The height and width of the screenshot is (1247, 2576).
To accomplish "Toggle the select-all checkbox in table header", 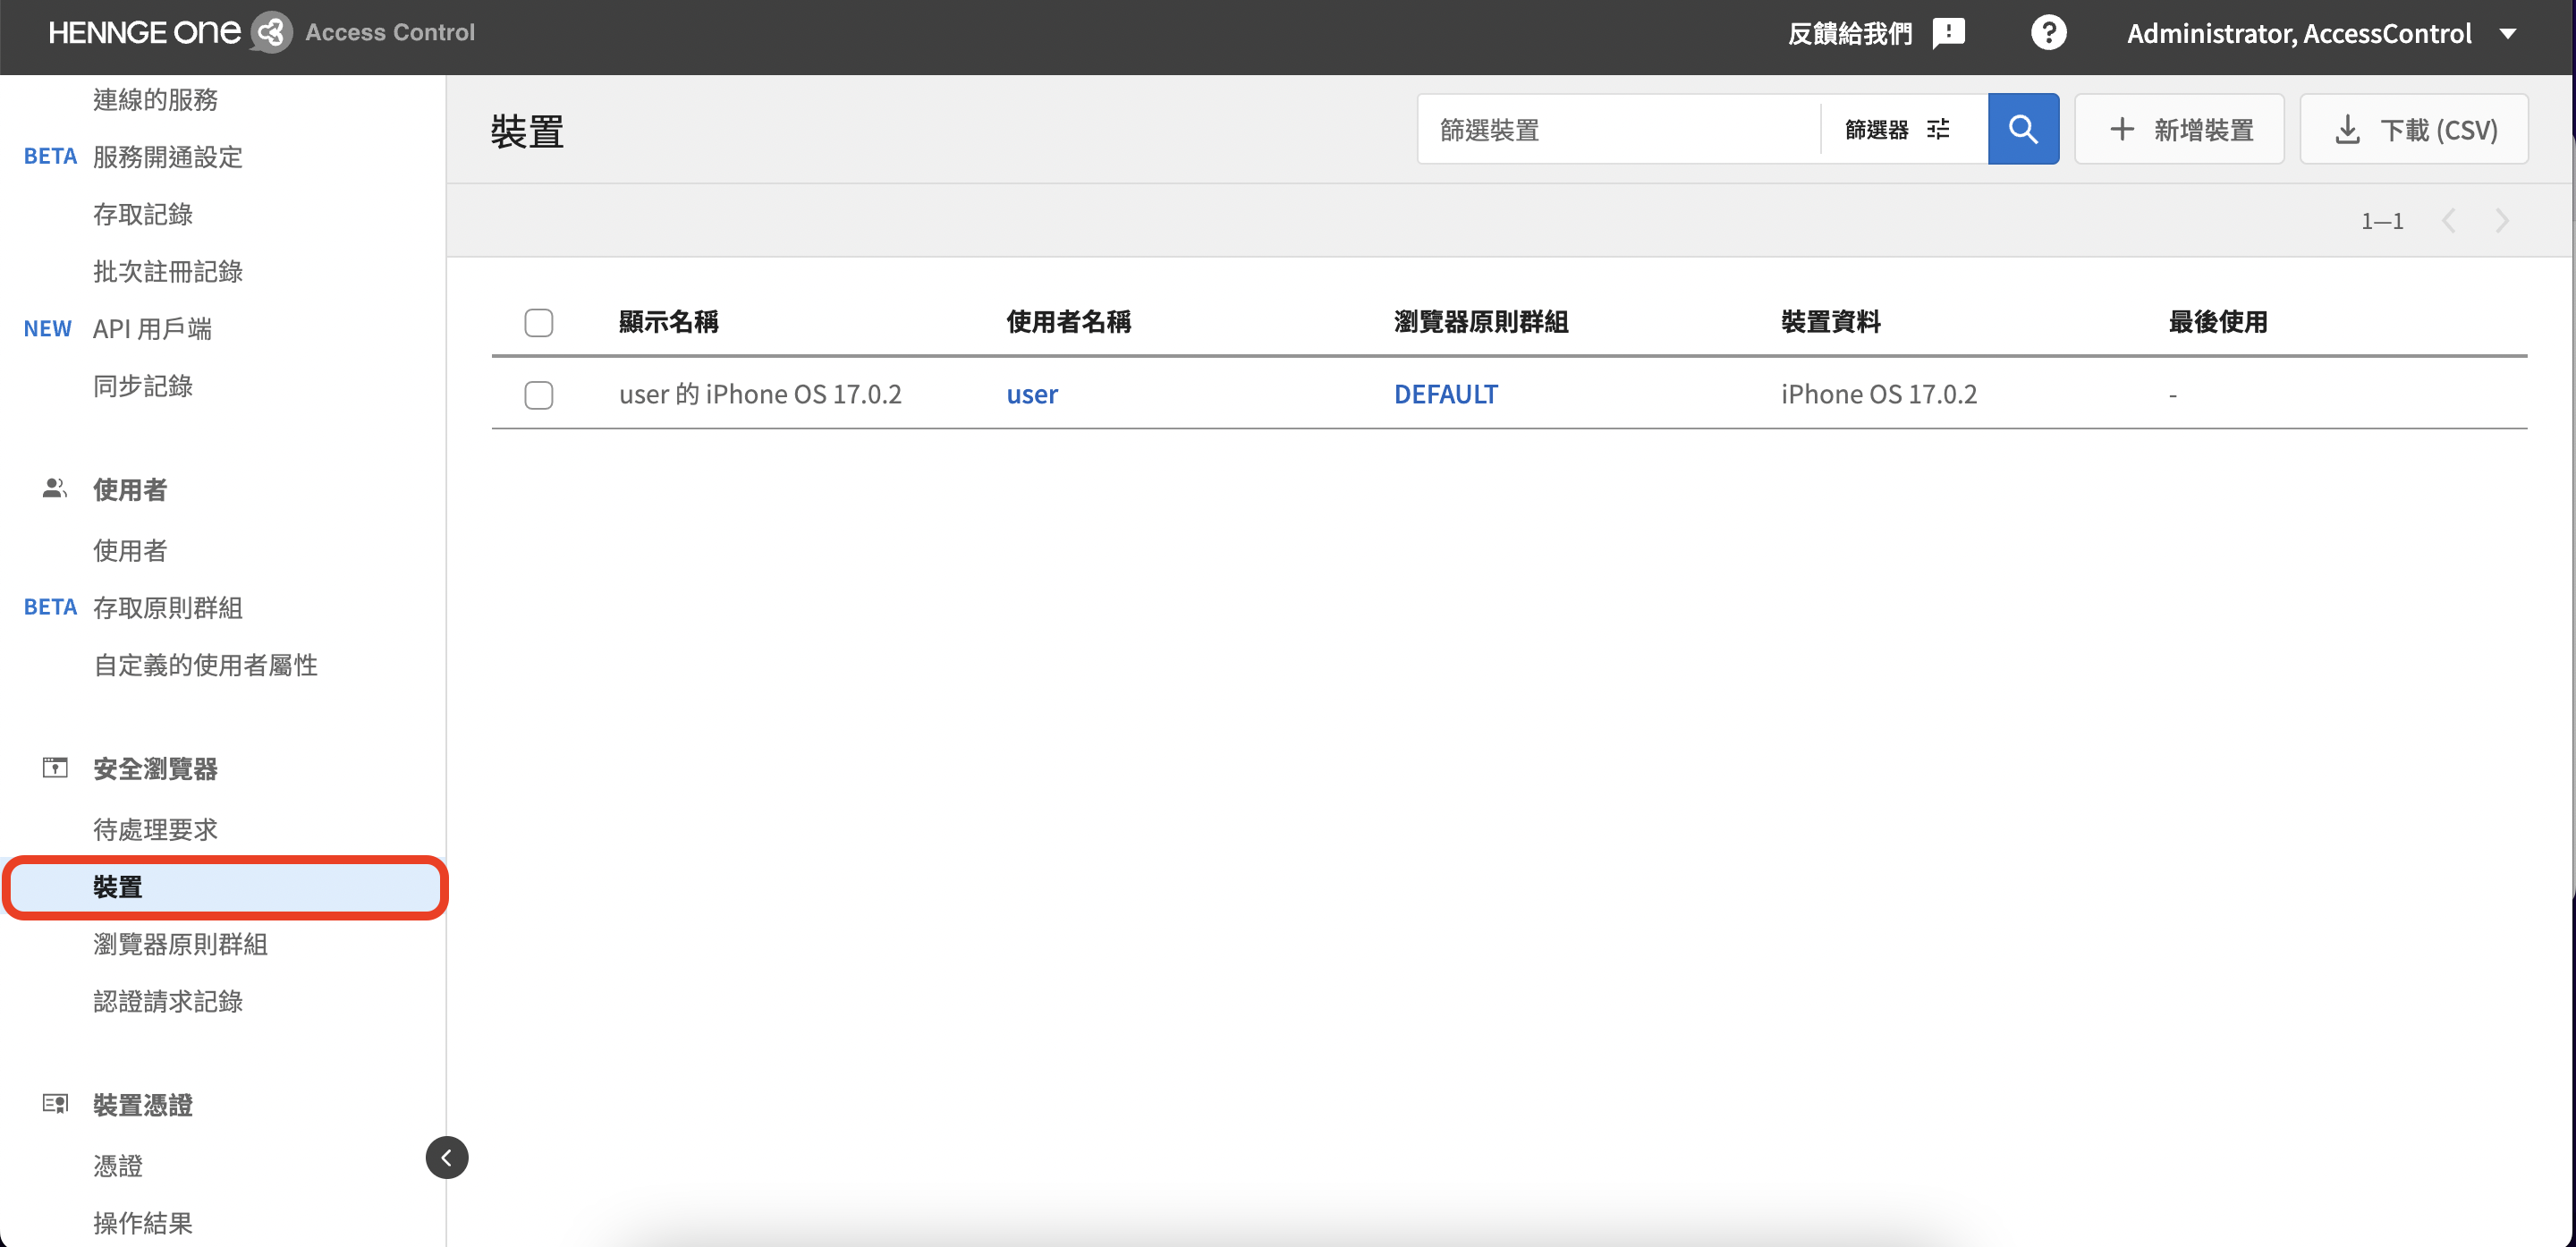I will (x=539, y=323).
